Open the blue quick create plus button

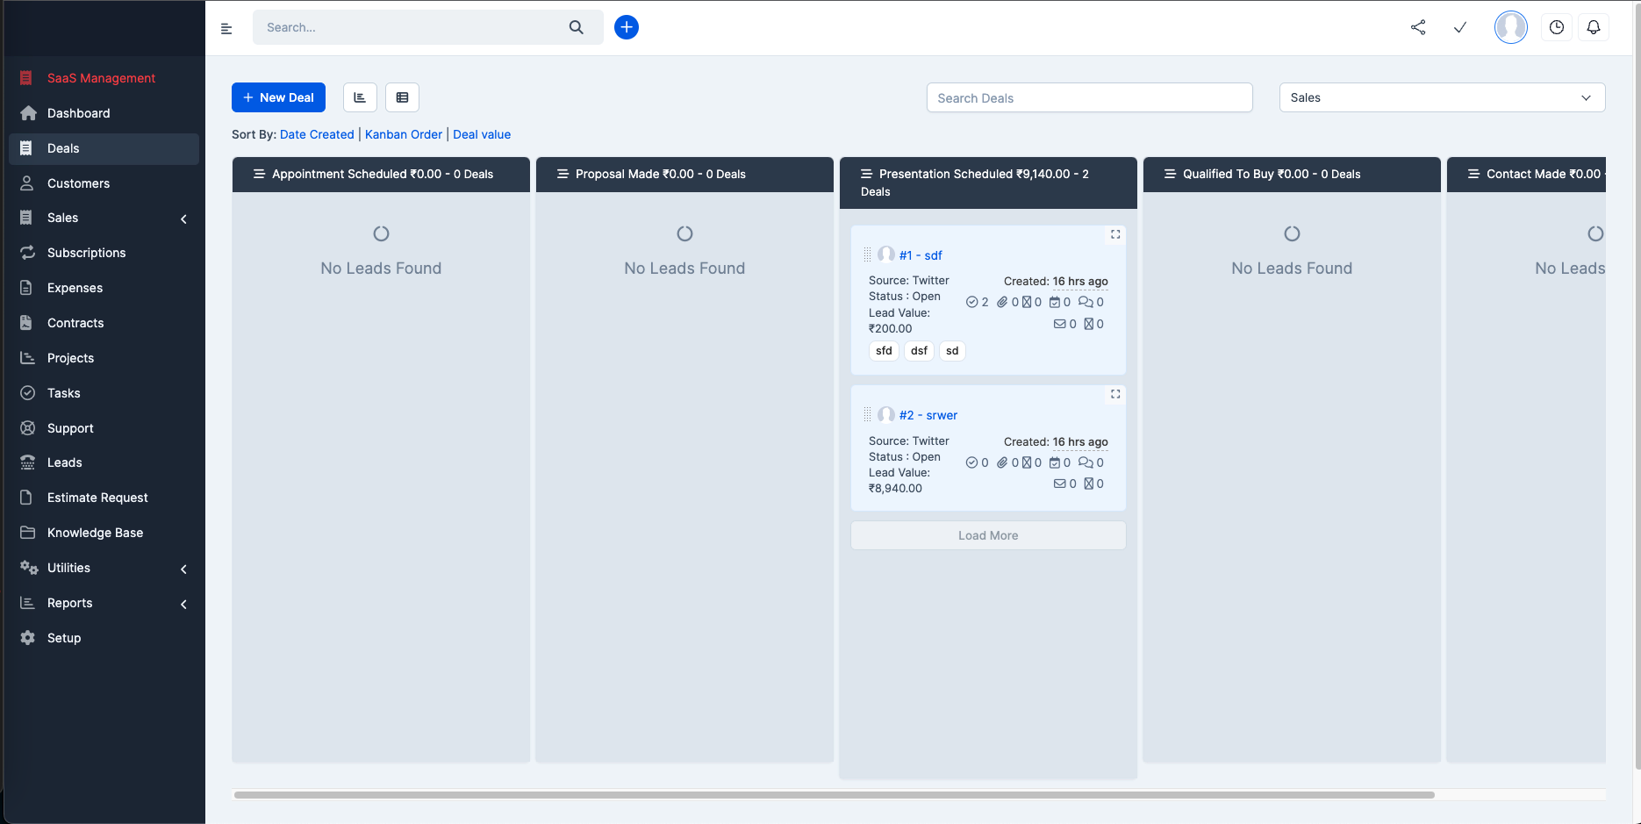tap(627, 27)
